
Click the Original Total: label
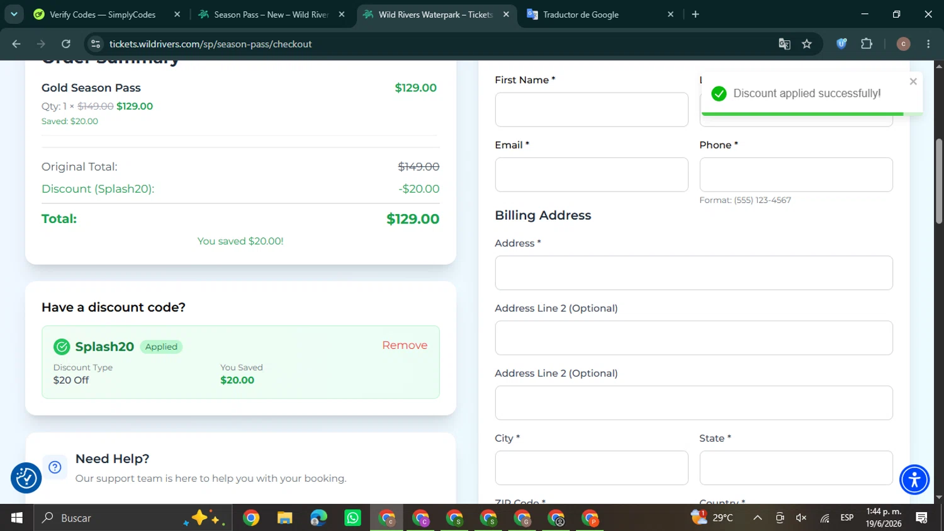tap(79, 167)
